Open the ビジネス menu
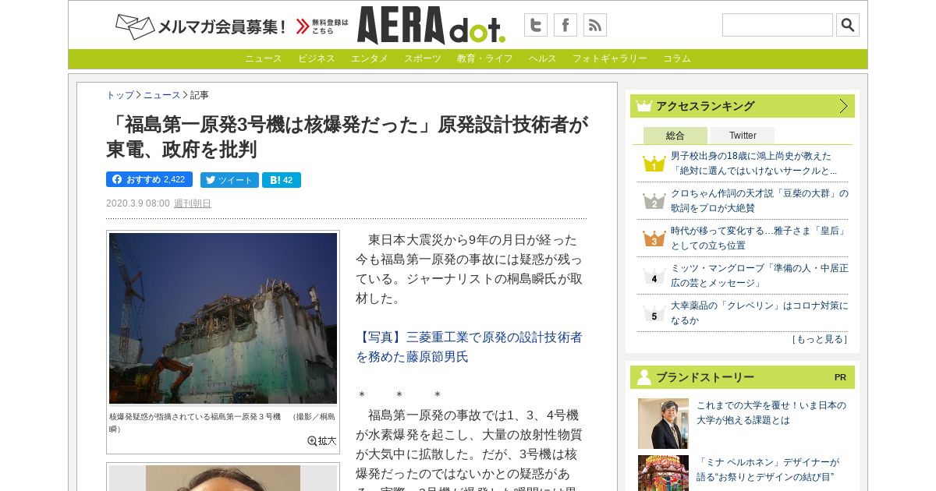 click(x=317, y=58)
